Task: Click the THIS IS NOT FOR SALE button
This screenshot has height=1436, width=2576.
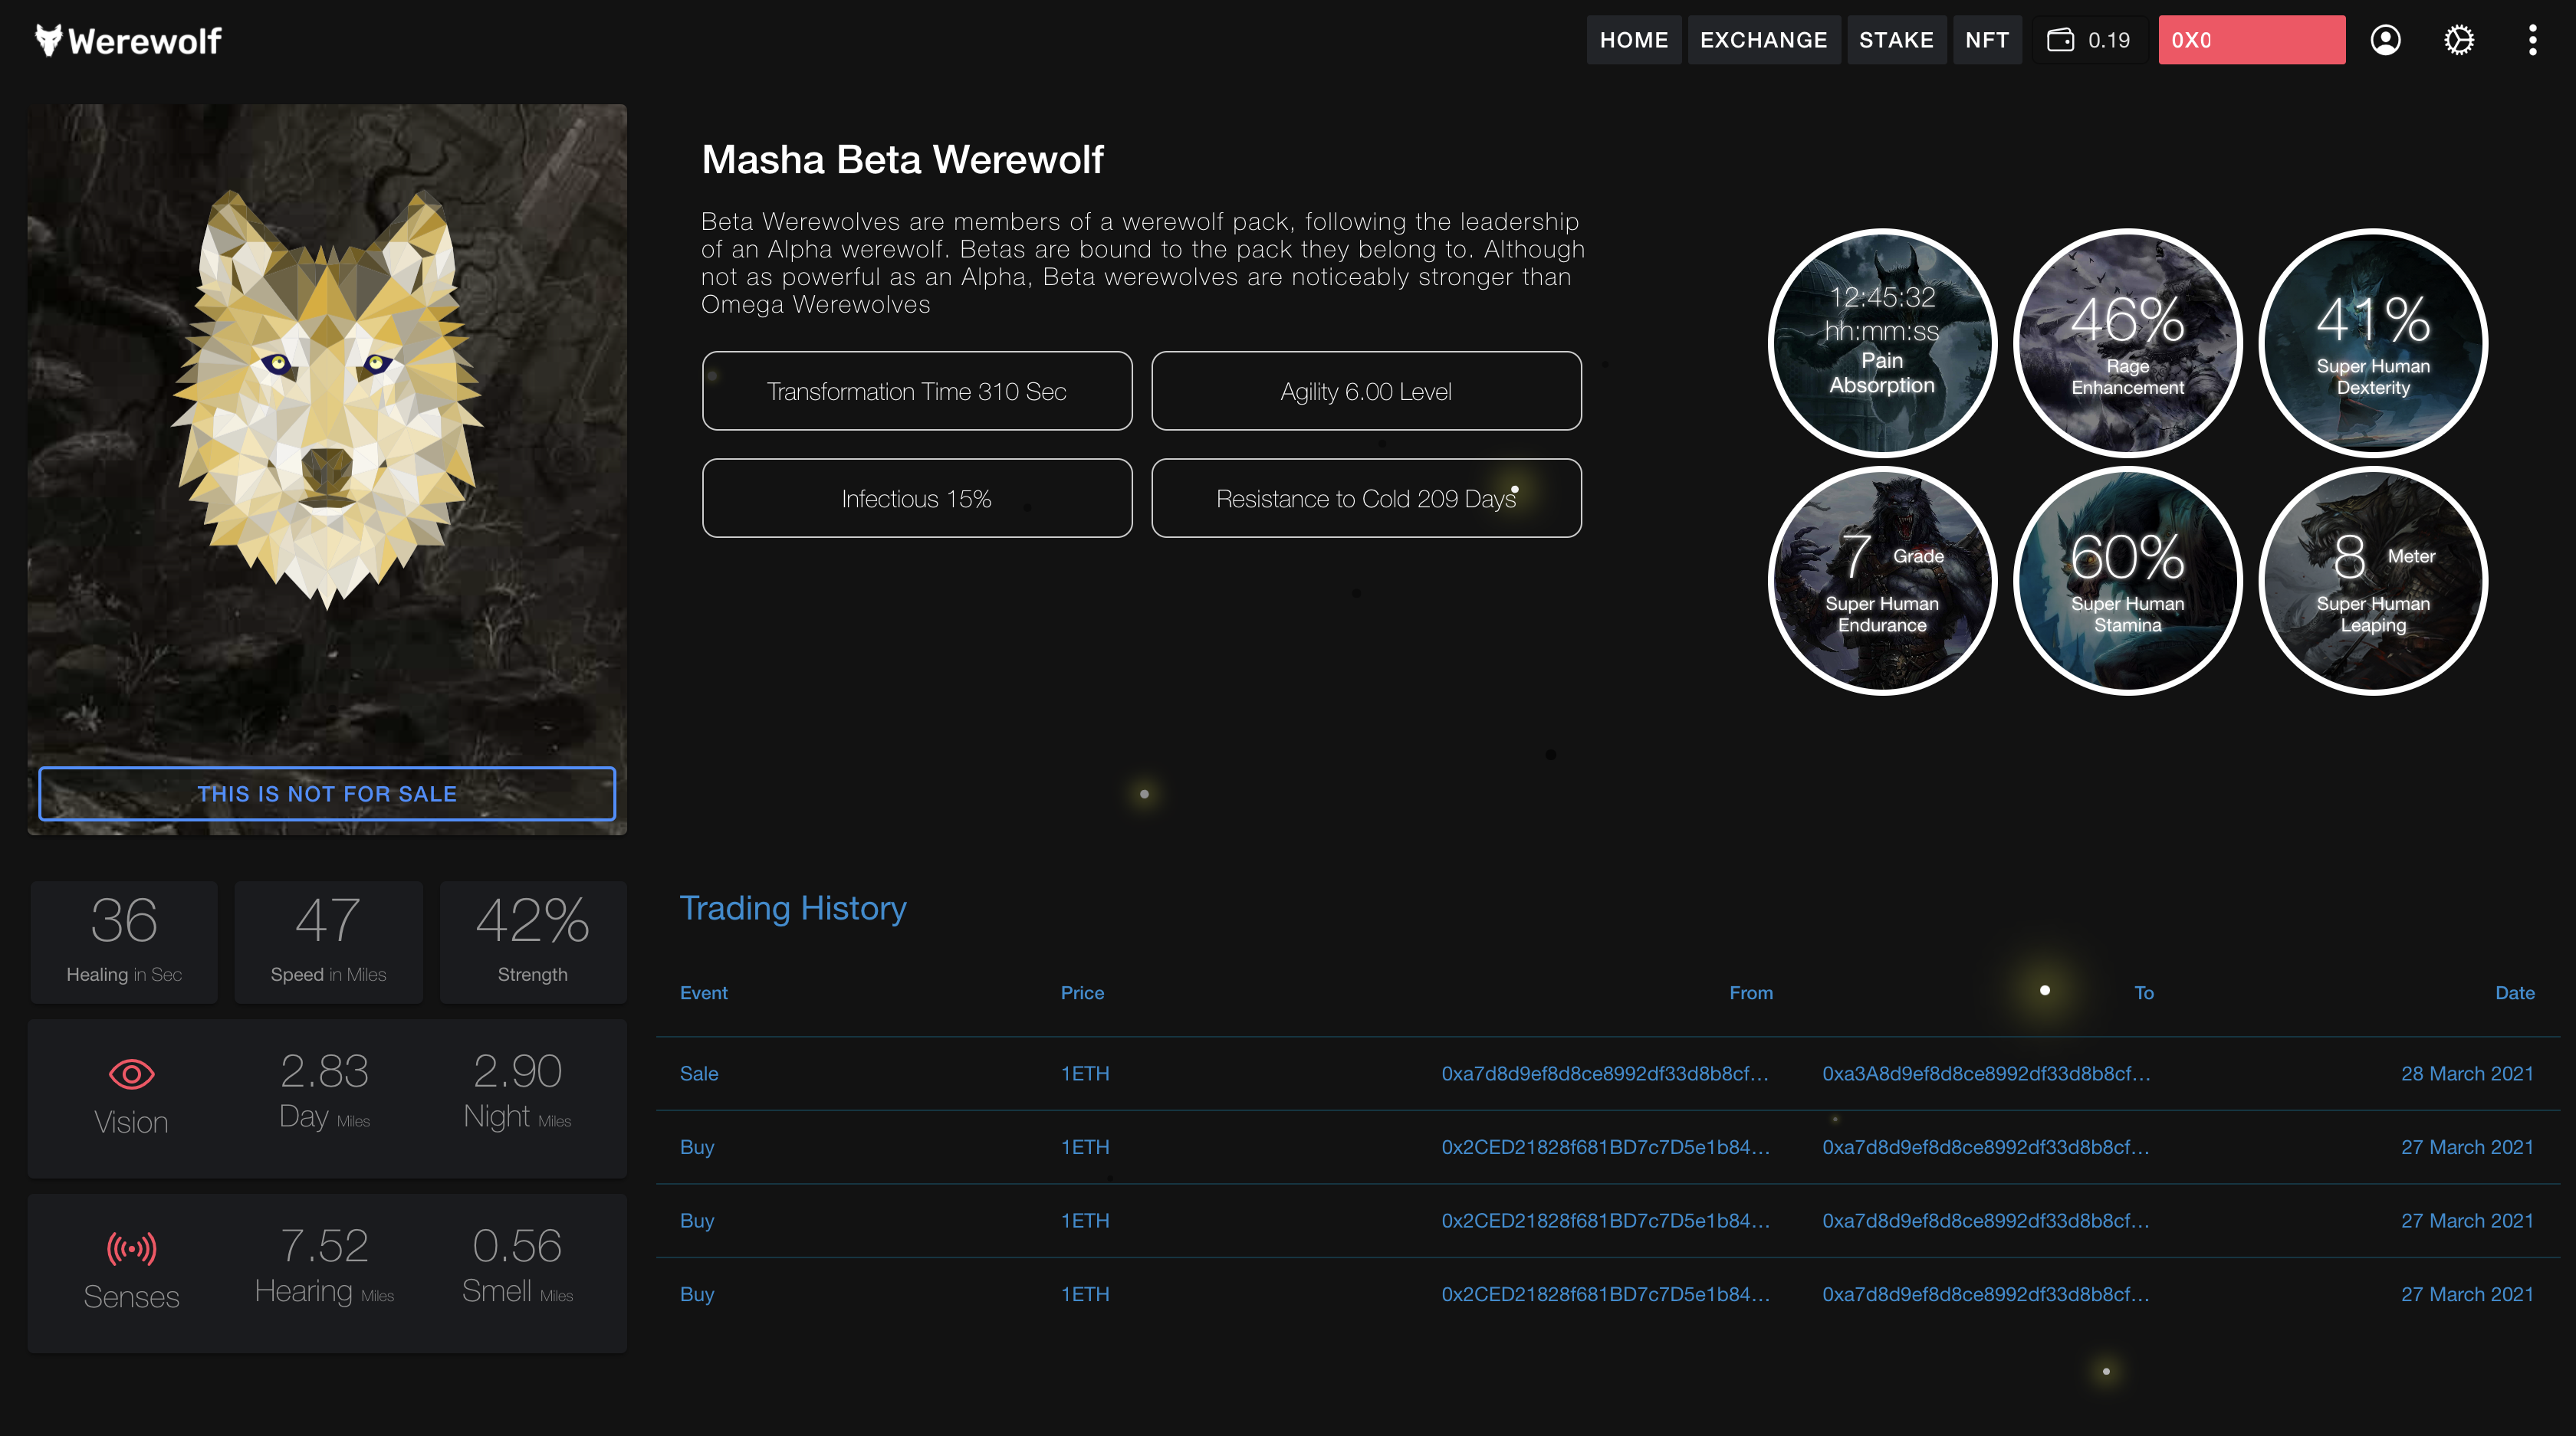Action: tap(327, 795)
